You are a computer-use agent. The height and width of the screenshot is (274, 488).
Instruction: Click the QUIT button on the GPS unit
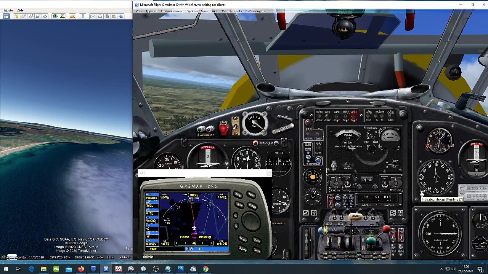[239, 205]
